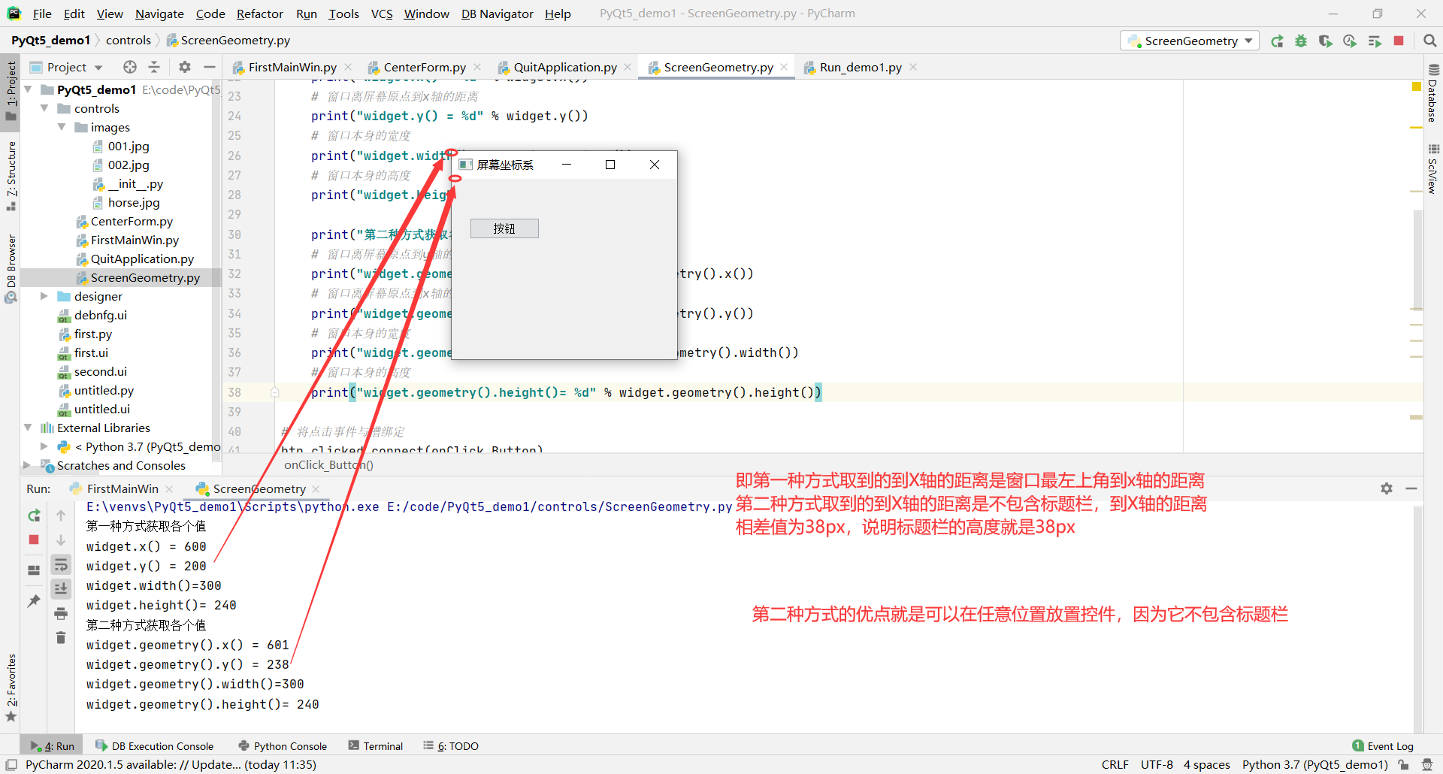
Task: Open Favorites tool window
Action: pos(11,687)
